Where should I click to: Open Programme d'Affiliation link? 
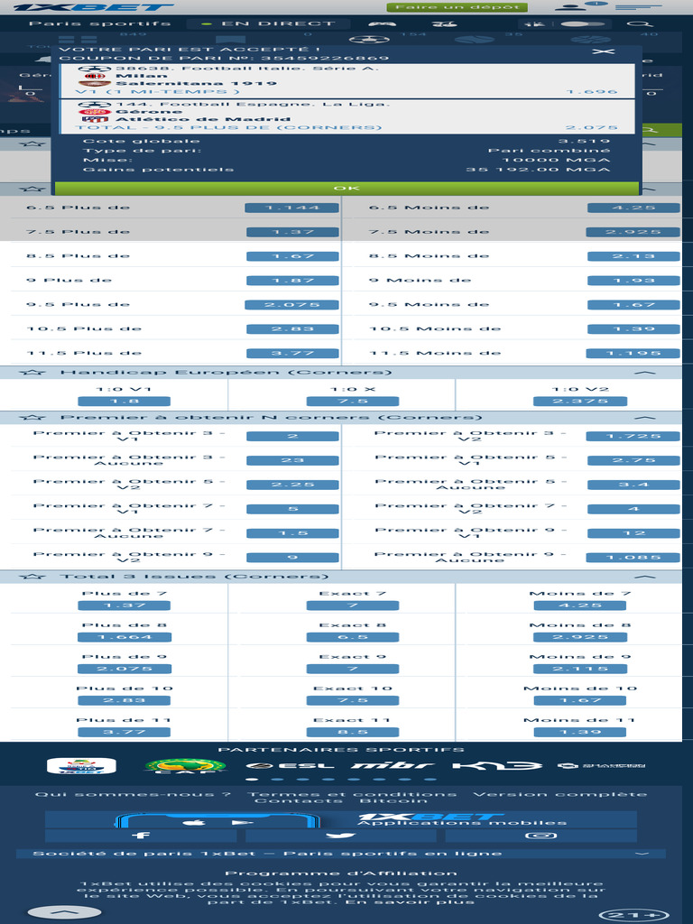click(340, 873)
